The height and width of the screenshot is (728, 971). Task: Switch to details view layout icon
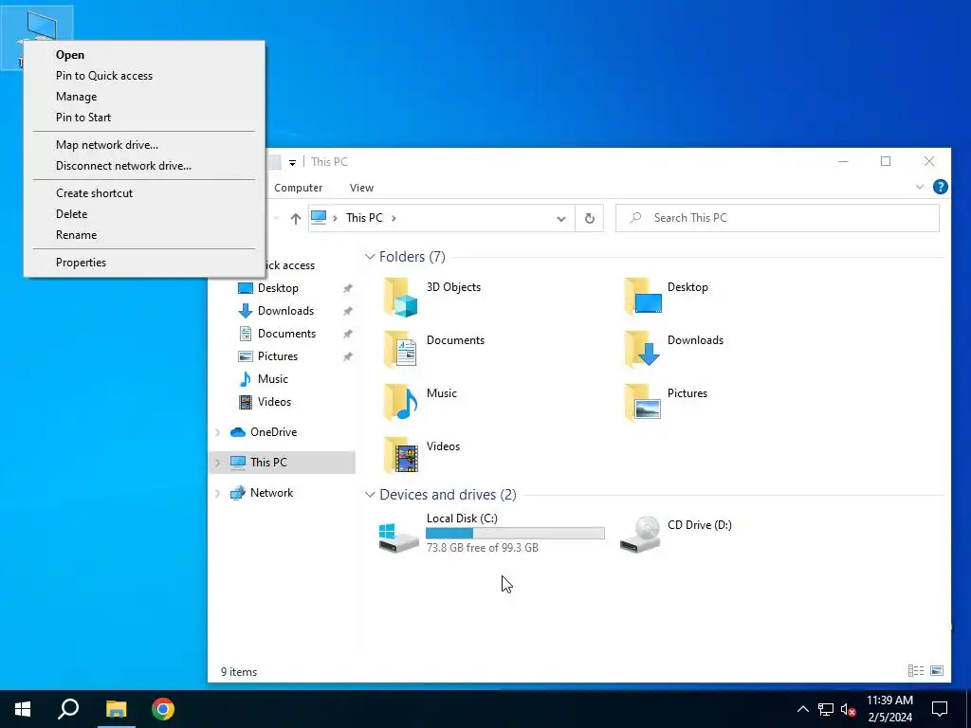tap(916, 670)
